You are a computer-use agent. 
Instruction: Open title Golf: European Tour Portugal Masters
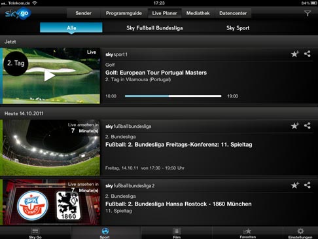(156, 73)
